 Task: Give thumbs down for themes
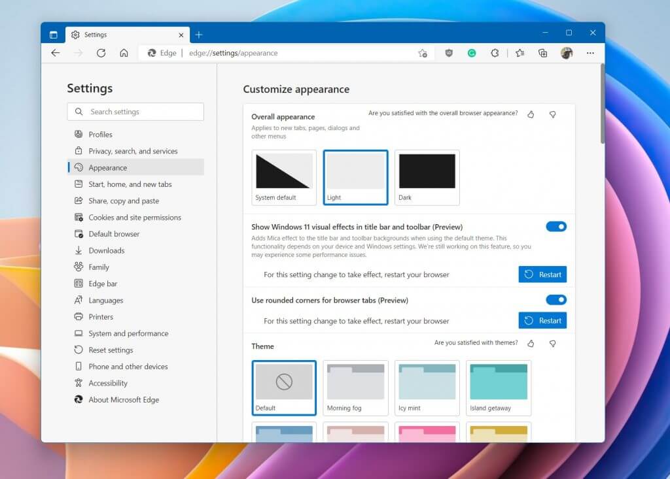click(x=552, y=343)
